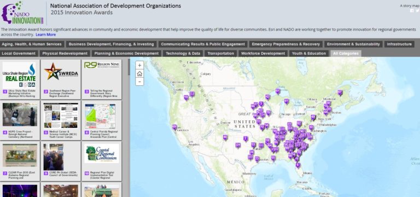
Task: Click the NADO Innovation logo
Action: tap(22, 13)
